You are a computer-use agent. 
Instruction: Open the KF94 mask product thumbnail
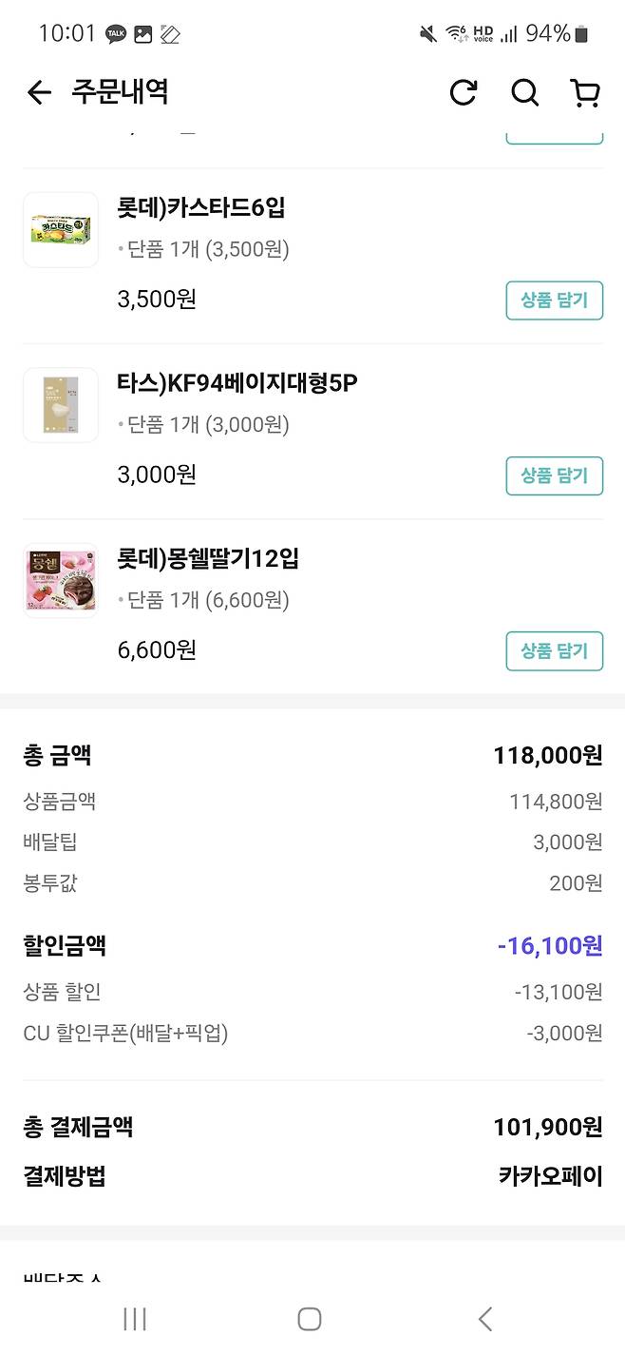(61, 405)
